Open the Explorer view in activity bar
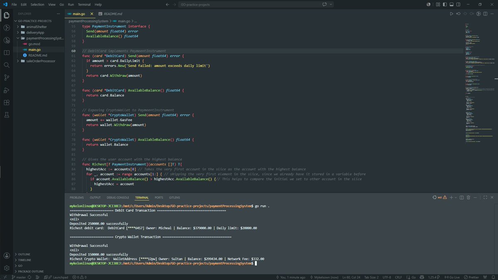498x280 pixels. (7, 16)
